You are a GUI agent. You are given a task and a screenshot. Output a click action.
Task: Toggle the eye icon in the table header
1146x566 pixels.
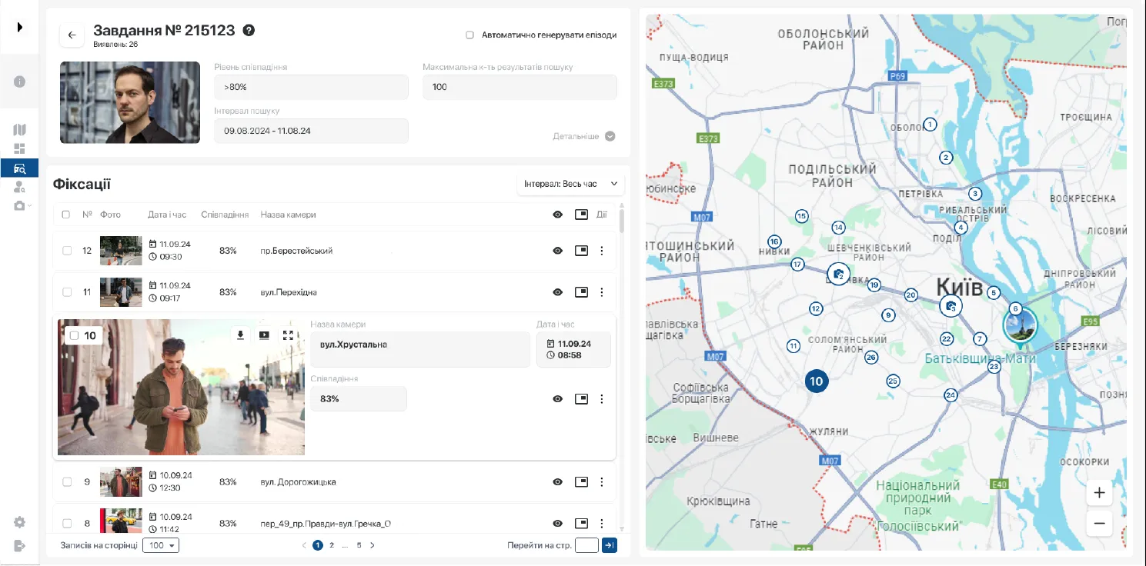coord(558,215)
